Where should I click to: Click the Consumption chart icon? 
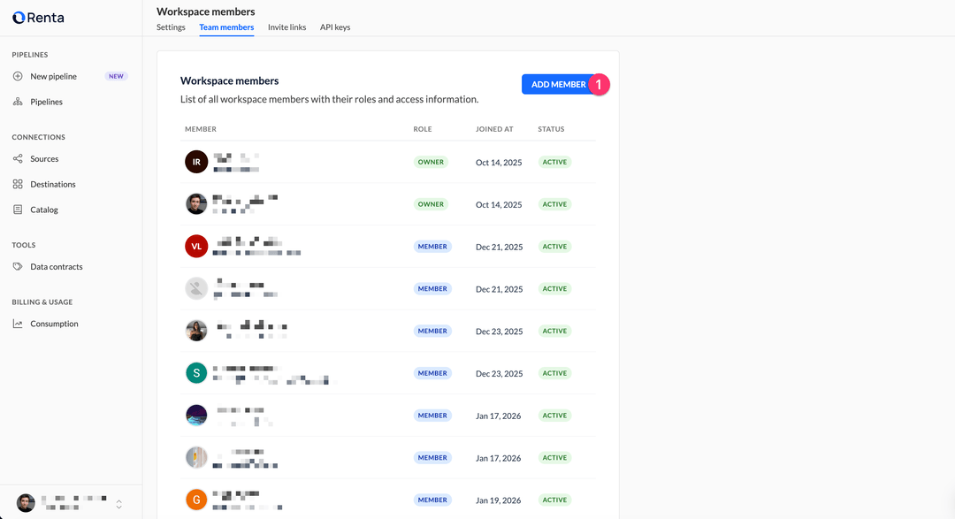(x=18, y=324)
